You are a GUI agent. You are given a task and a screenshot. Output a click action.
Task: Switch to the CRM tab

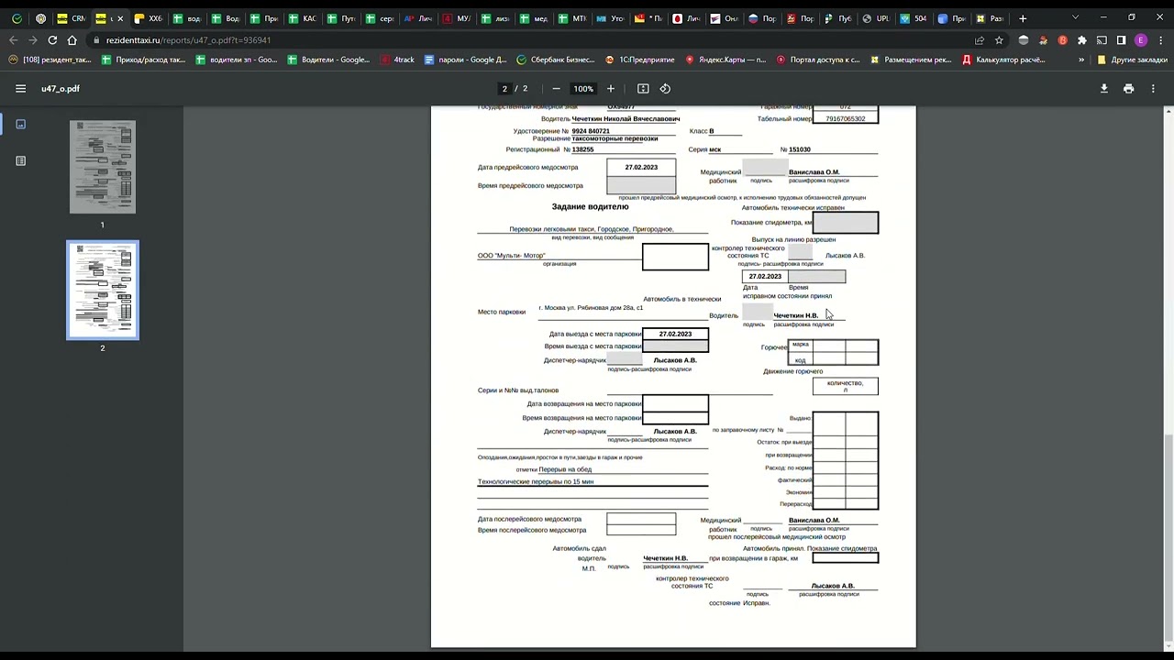(70, 18)
